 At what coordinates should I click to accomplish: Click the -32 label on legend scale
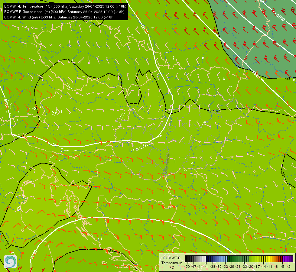225,267
